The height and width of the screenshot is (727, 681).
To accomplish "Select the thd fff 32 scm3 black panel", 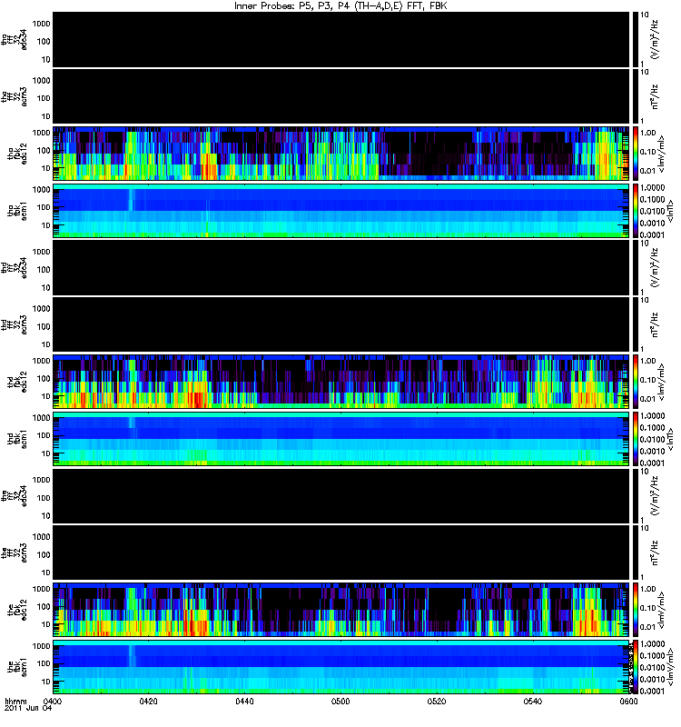I will (341, 325).
